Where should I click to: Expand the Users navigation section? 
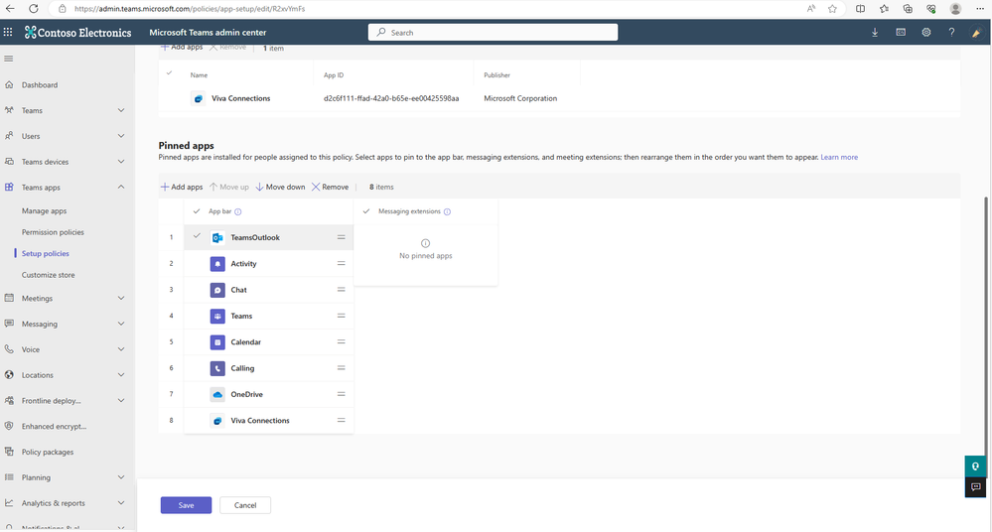tap(121, 136)
